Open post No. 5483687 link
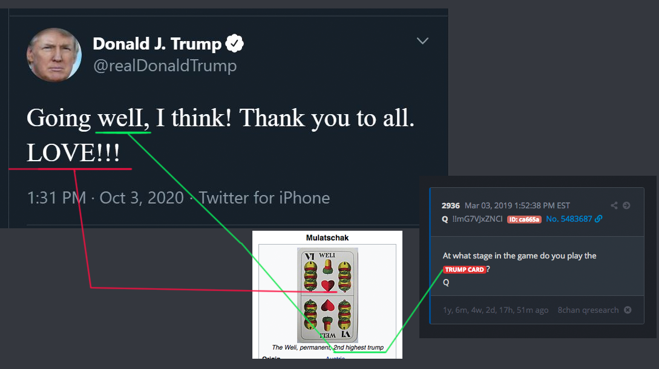 (x=568, y=219)
